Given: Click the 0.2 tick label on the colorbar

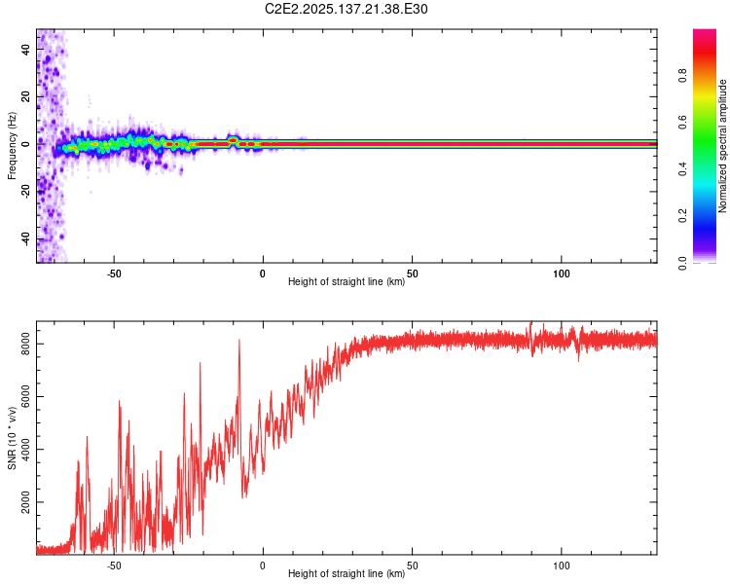Looking at the screenshot, I should click(x=682, y=216).
